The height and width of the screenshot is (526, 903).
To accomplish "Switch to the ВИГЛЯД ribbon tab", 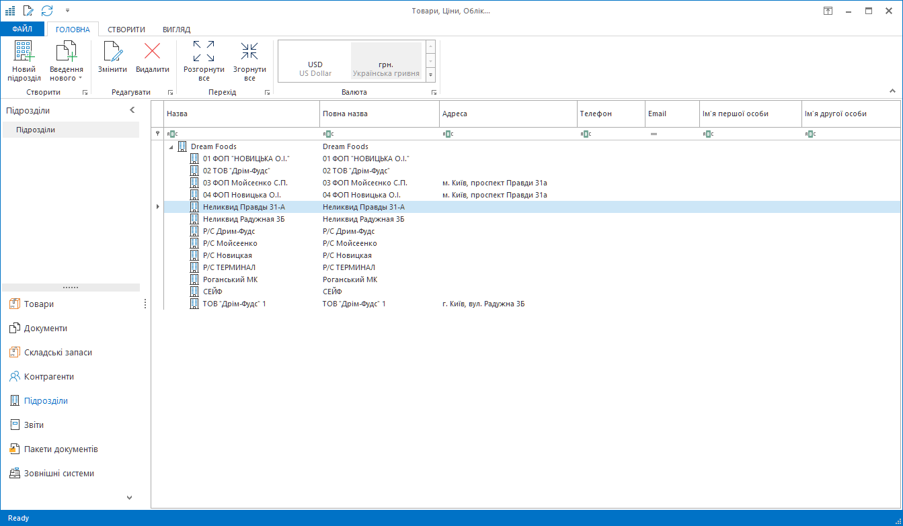I will click(177, 30).
